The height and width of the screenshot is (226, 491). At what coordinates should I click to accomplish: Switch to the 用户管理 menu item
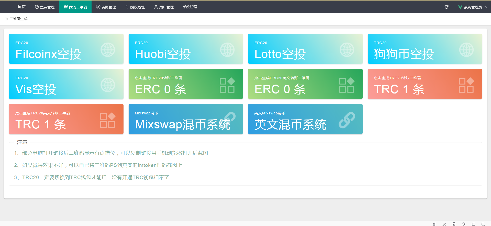click(x=164, y=7)
